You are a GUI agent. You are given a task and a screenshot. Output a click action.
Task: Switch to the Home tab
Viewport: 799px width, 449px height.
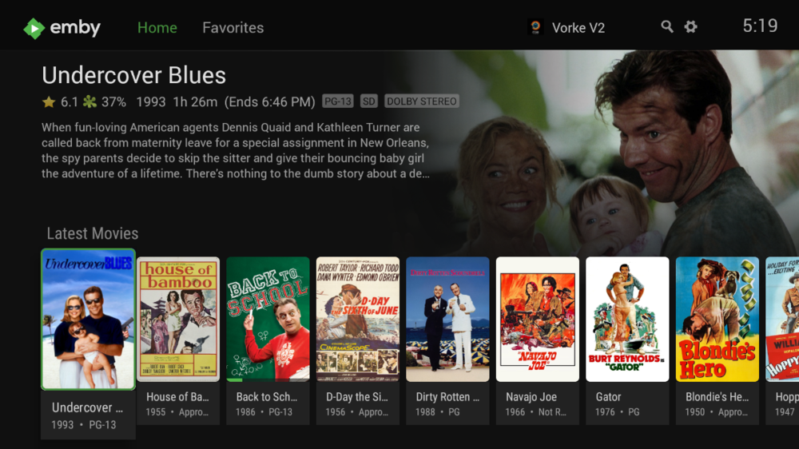(157, 27)
